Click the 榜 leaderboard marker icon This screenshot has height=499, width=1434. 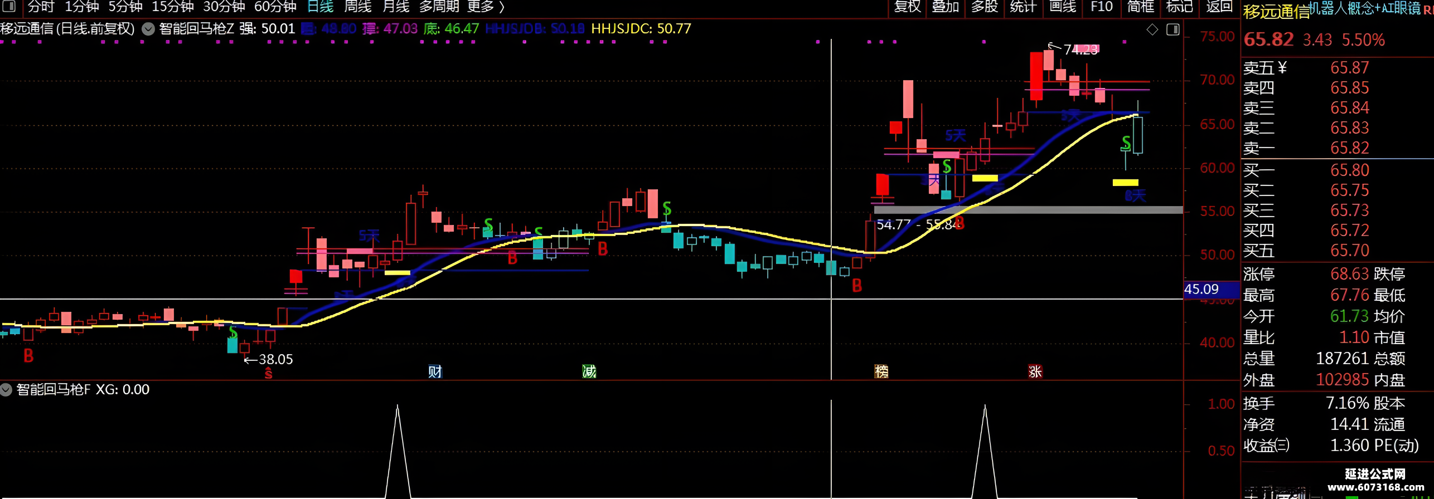(881, 371)
